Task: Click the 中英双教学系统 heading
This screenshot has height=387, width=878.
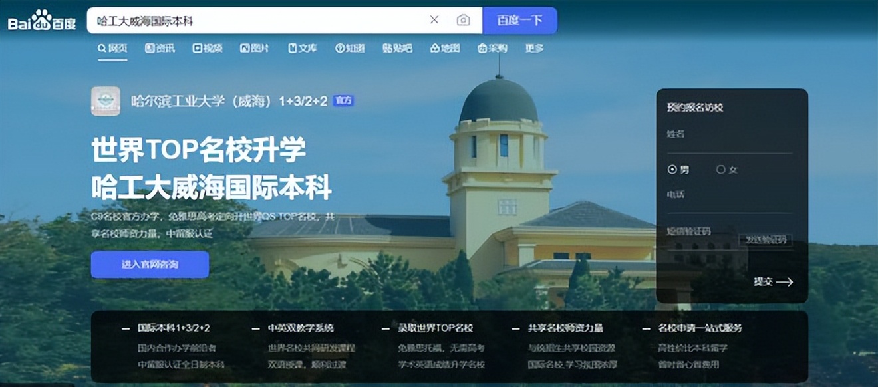Action: pyautogui.click(x=301, y=328)
